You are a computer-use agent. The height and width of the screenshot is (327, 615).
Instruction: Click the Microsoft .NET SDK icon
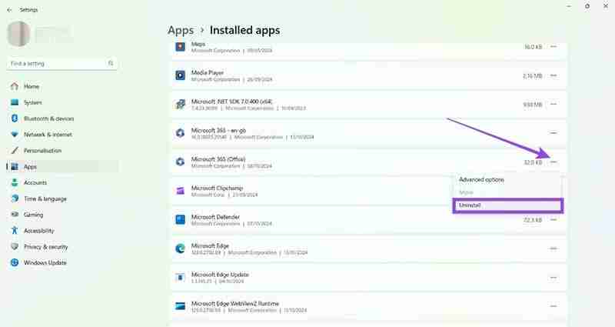point(180,104)
